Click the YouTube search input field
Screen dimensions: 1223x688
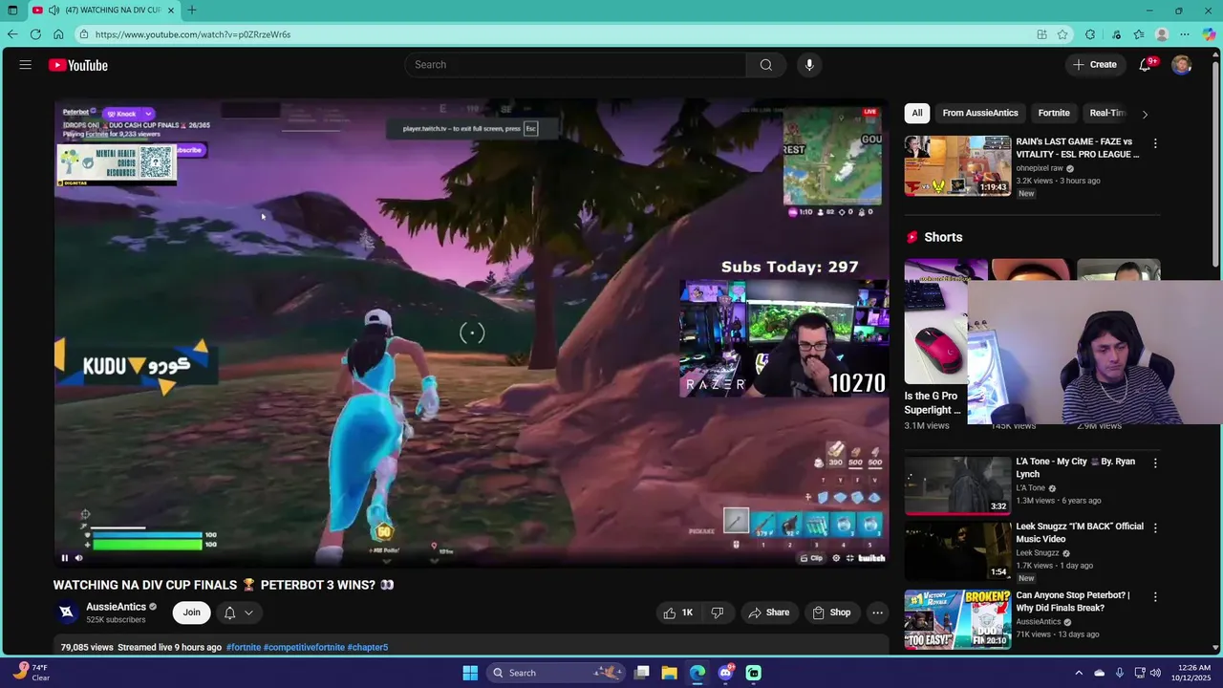point(575,65)
